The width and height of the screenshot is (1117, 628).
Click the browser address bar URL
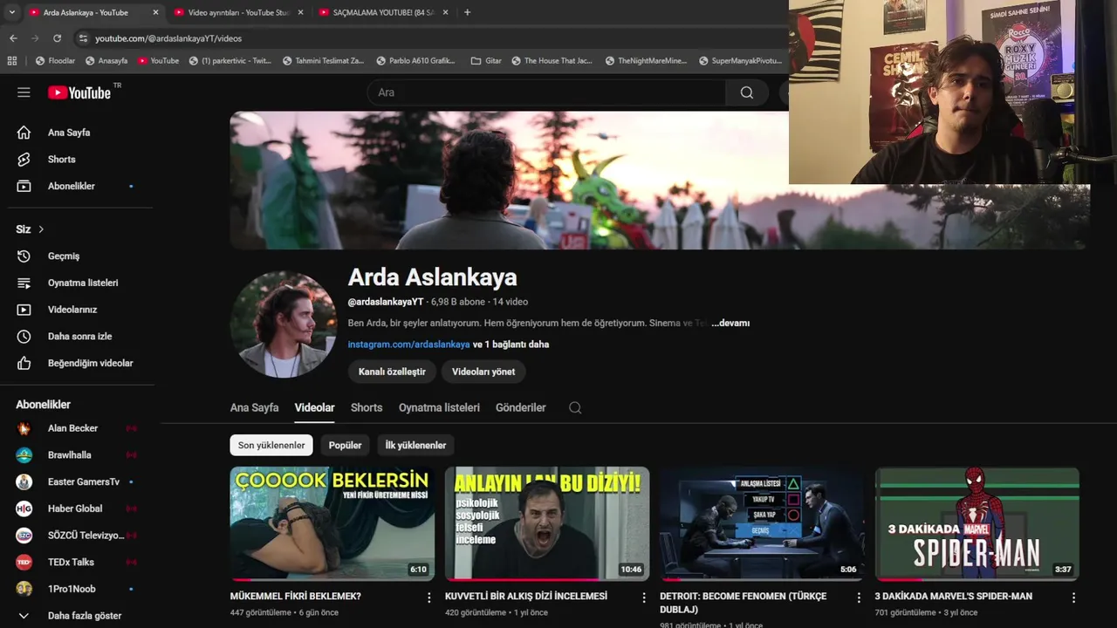(x=168, y=38)
